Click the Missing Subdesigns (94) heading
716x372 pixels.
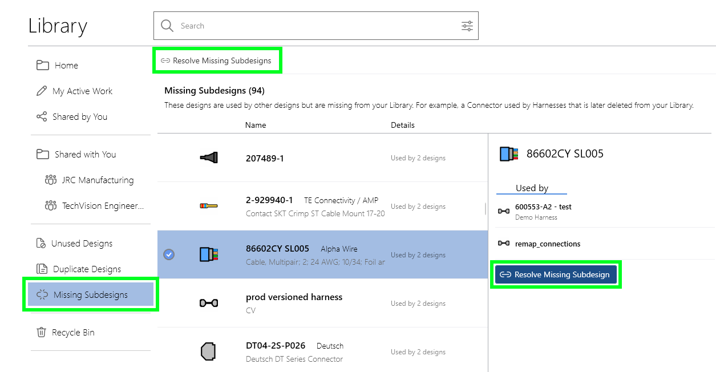tap(215, 90)
